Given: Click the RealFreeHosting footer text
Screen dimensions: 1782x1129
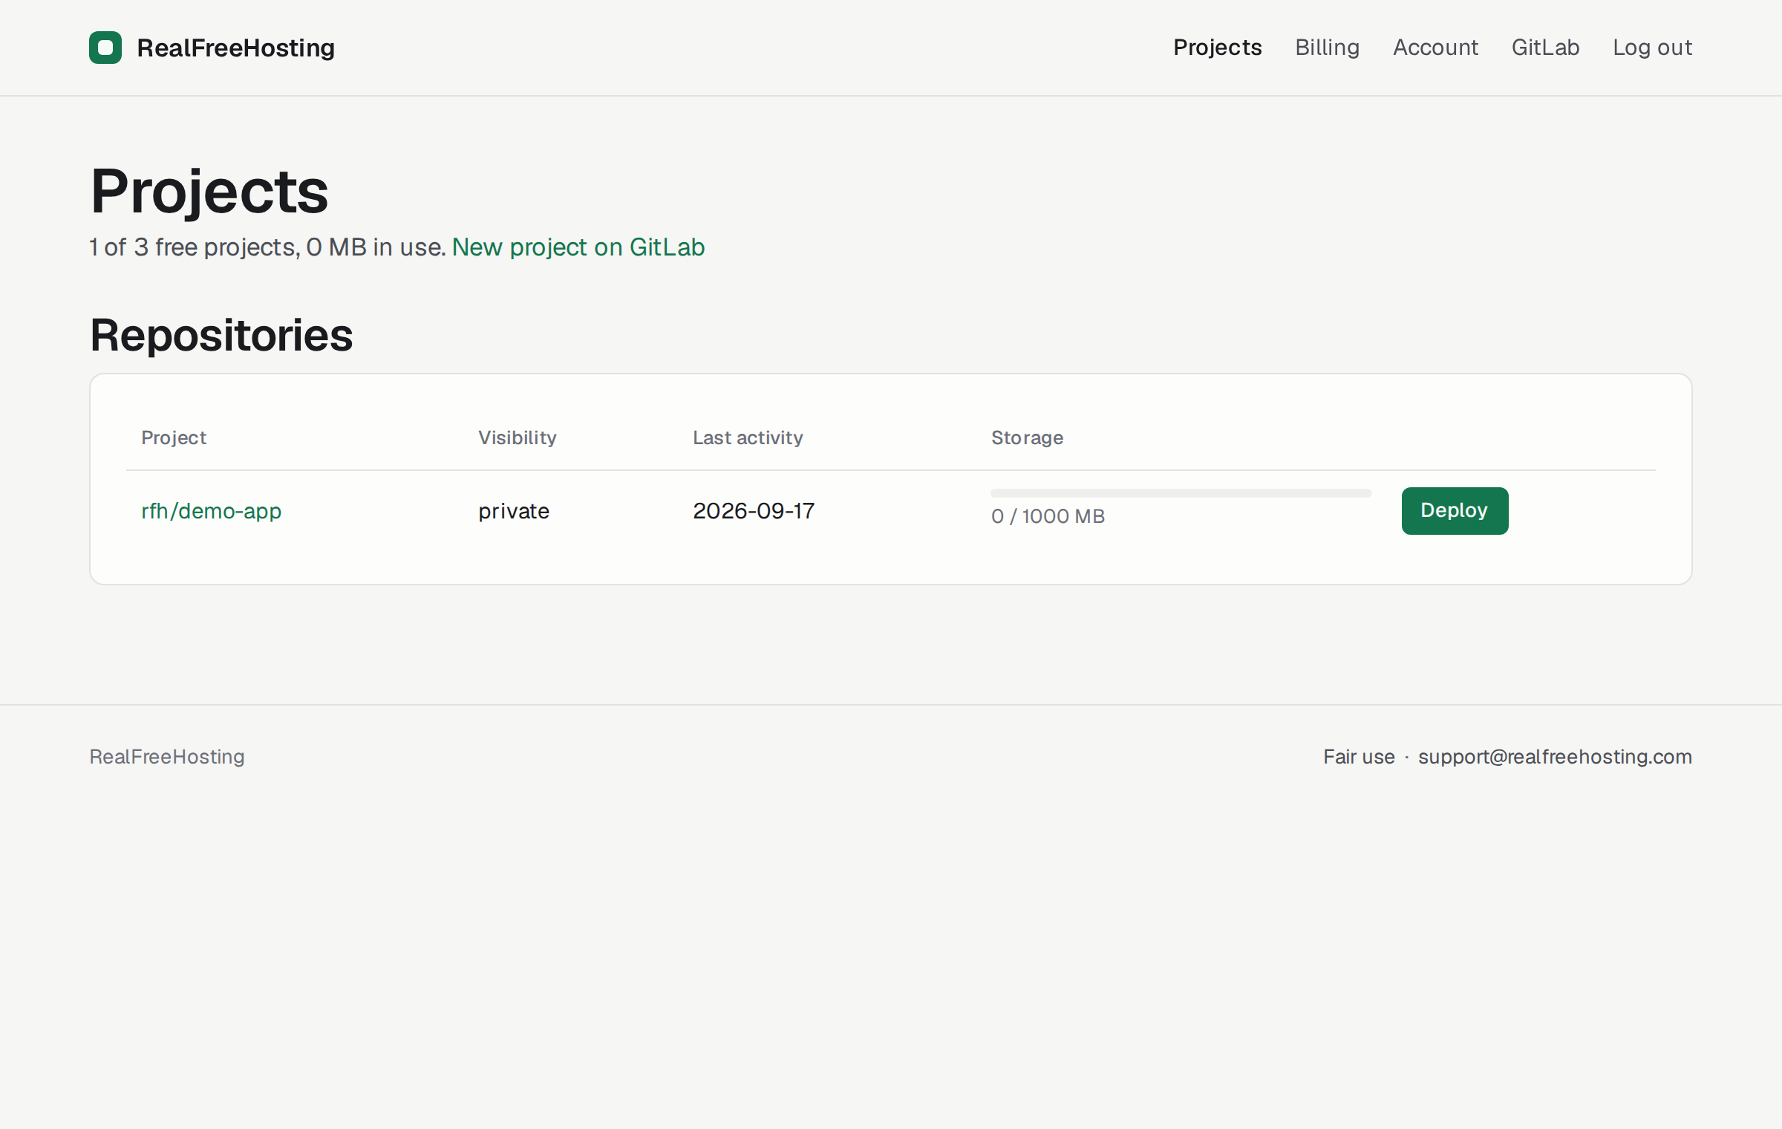Looking at the screenshot, I should [x=167, y=757].
